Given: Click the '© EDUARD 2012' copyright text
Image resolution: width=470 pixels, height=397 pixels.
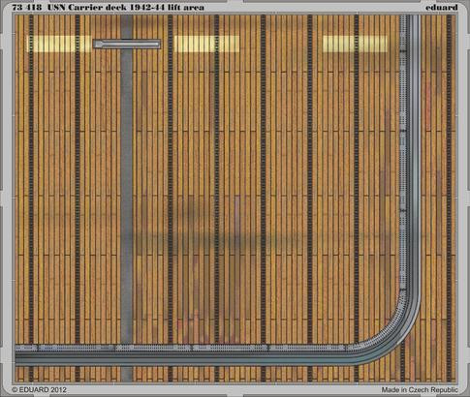Looking at the screenshot, I should point(39,389).
